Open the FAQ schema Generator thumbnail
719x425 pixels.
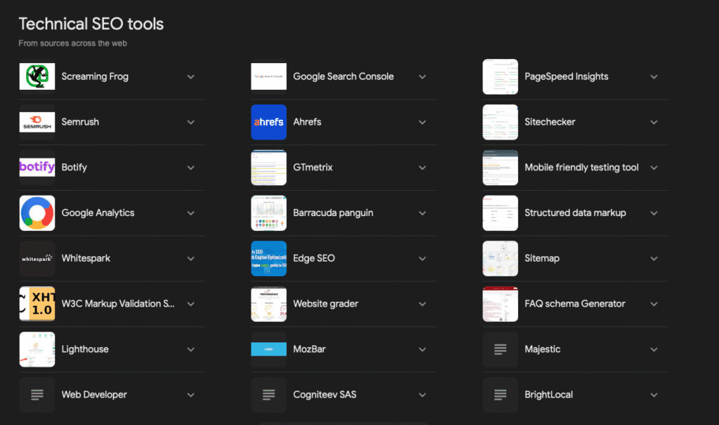click(501, 304)
